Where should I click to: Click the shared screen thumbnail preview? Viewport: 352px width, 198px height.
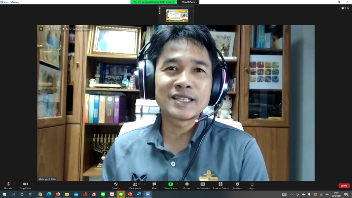point(177,15)
